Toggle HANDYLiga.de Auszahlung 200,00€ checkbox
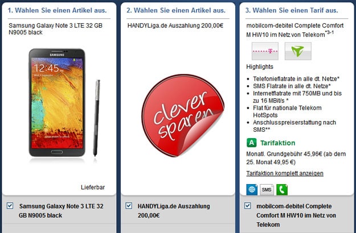This screenshot has height=233, width=356. coord(129,206)
